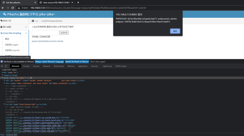The image size is (244, 136).
Task: Click the lock icon beside 暴力破解
Action: [1, 27]
